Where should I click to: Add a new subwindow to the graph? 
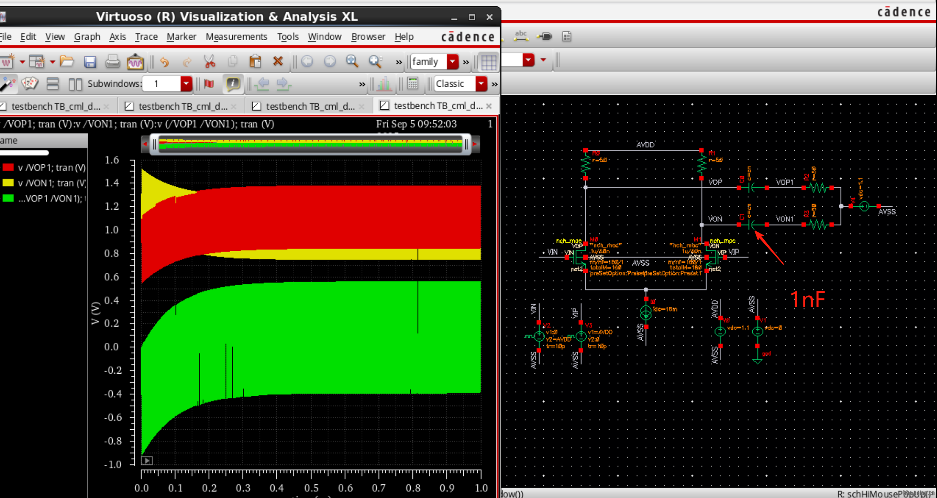pyautogui.click(x=37, y=62)
